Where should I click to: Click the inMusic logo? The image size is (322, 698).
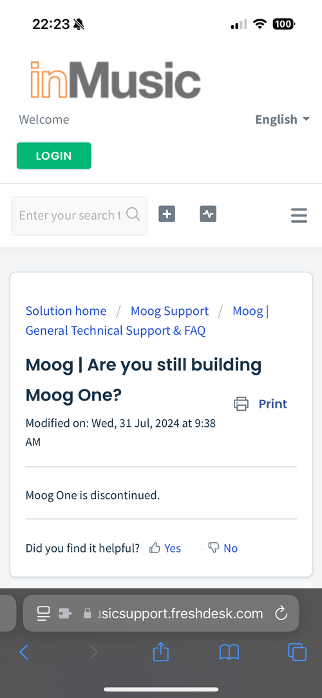click(x=115, y=80)
